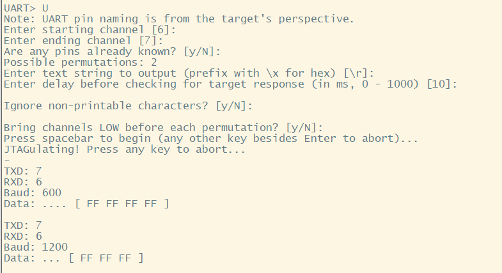
Task: Click the TXD line above Baud 1200
Action: pyautogui.click(x=22, y=225)
